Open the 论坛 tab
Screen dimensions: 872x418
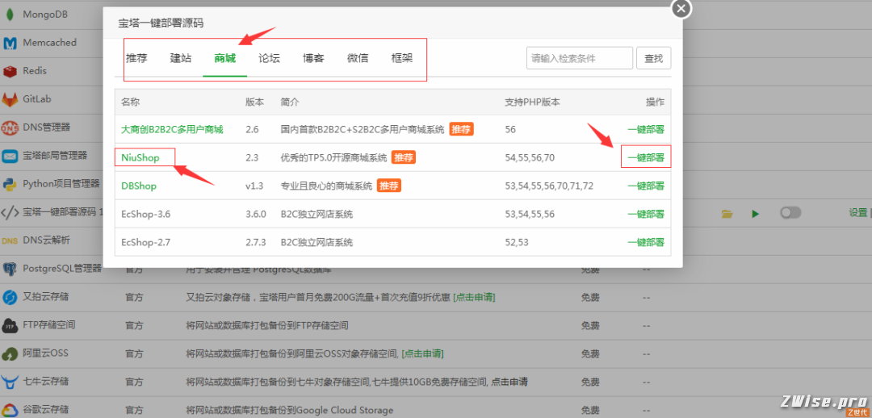tap(269, 58)
